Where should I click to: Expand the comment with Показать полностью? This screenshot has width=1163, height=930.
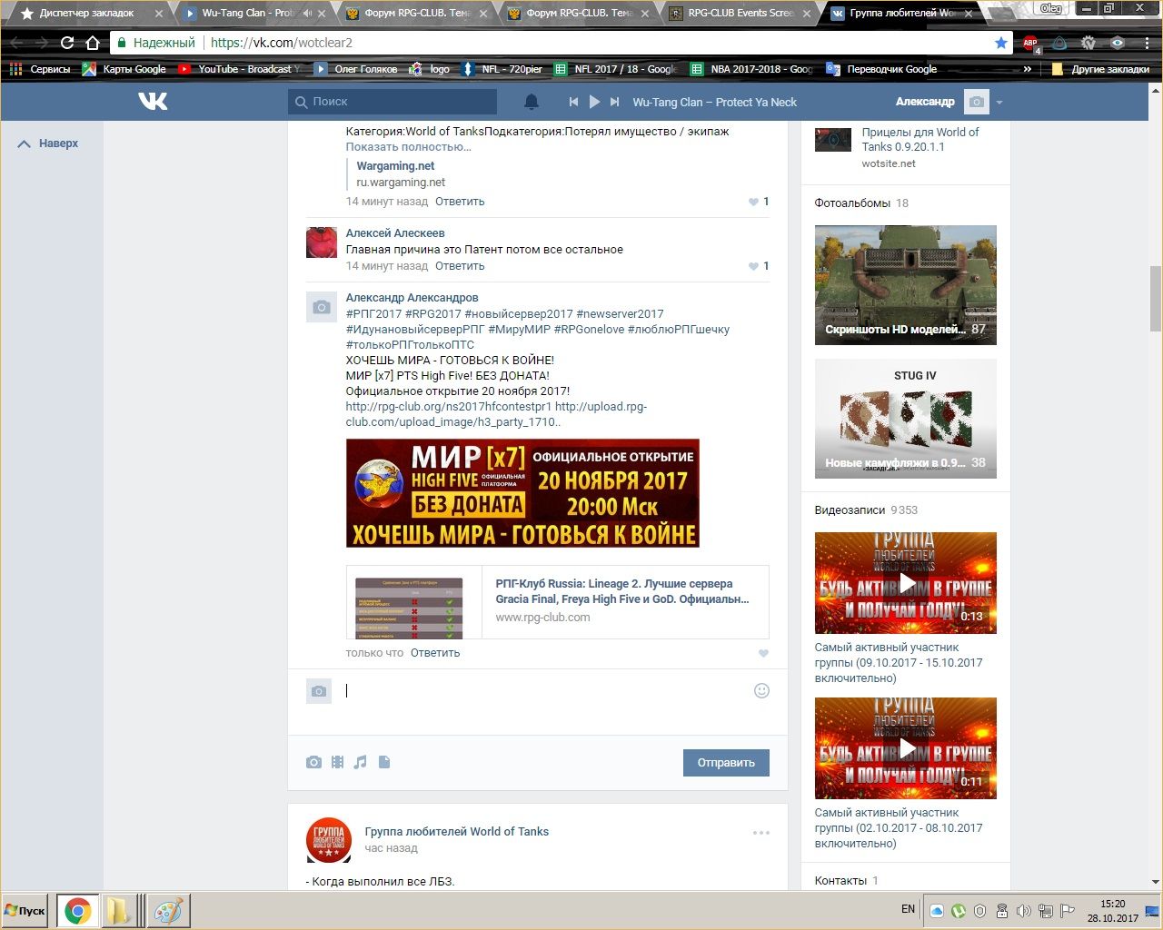(408, 147)
